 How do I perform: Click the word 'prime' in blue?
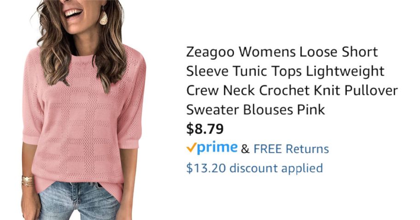(x=217, y=147)
